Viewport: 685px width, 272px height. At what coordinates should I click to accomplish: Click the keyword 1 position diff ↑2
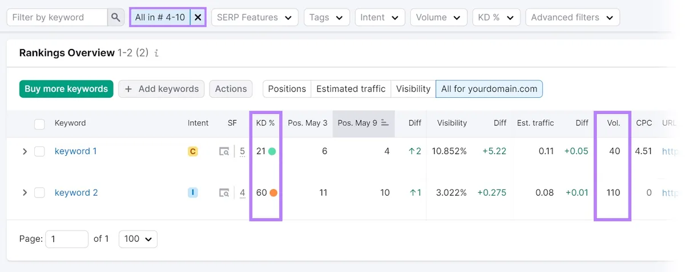tap(415, 151)
